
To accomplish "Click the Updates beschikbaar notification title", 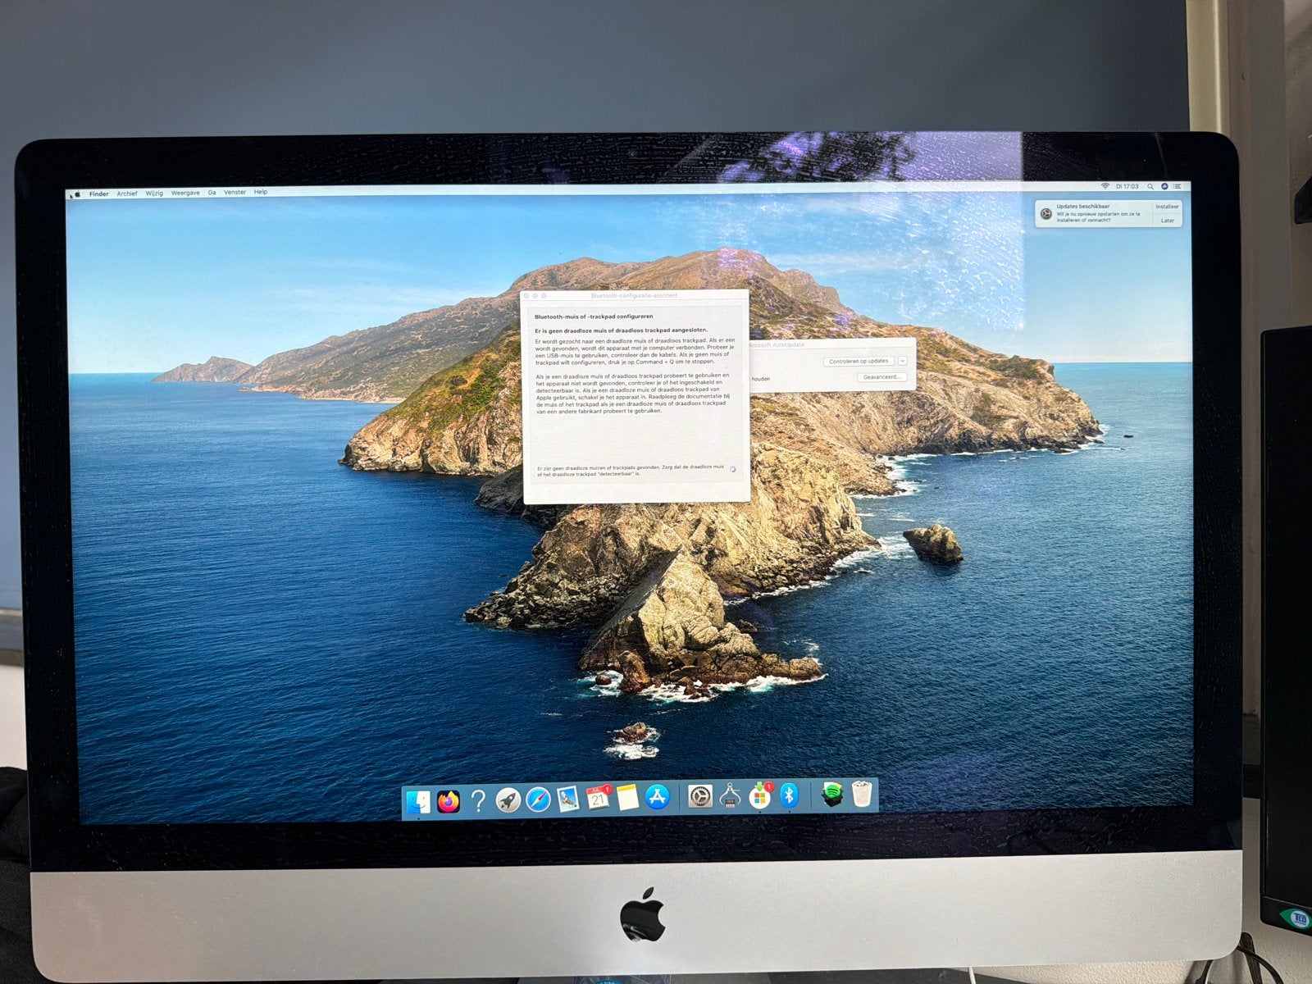I will coord(1083,207).
